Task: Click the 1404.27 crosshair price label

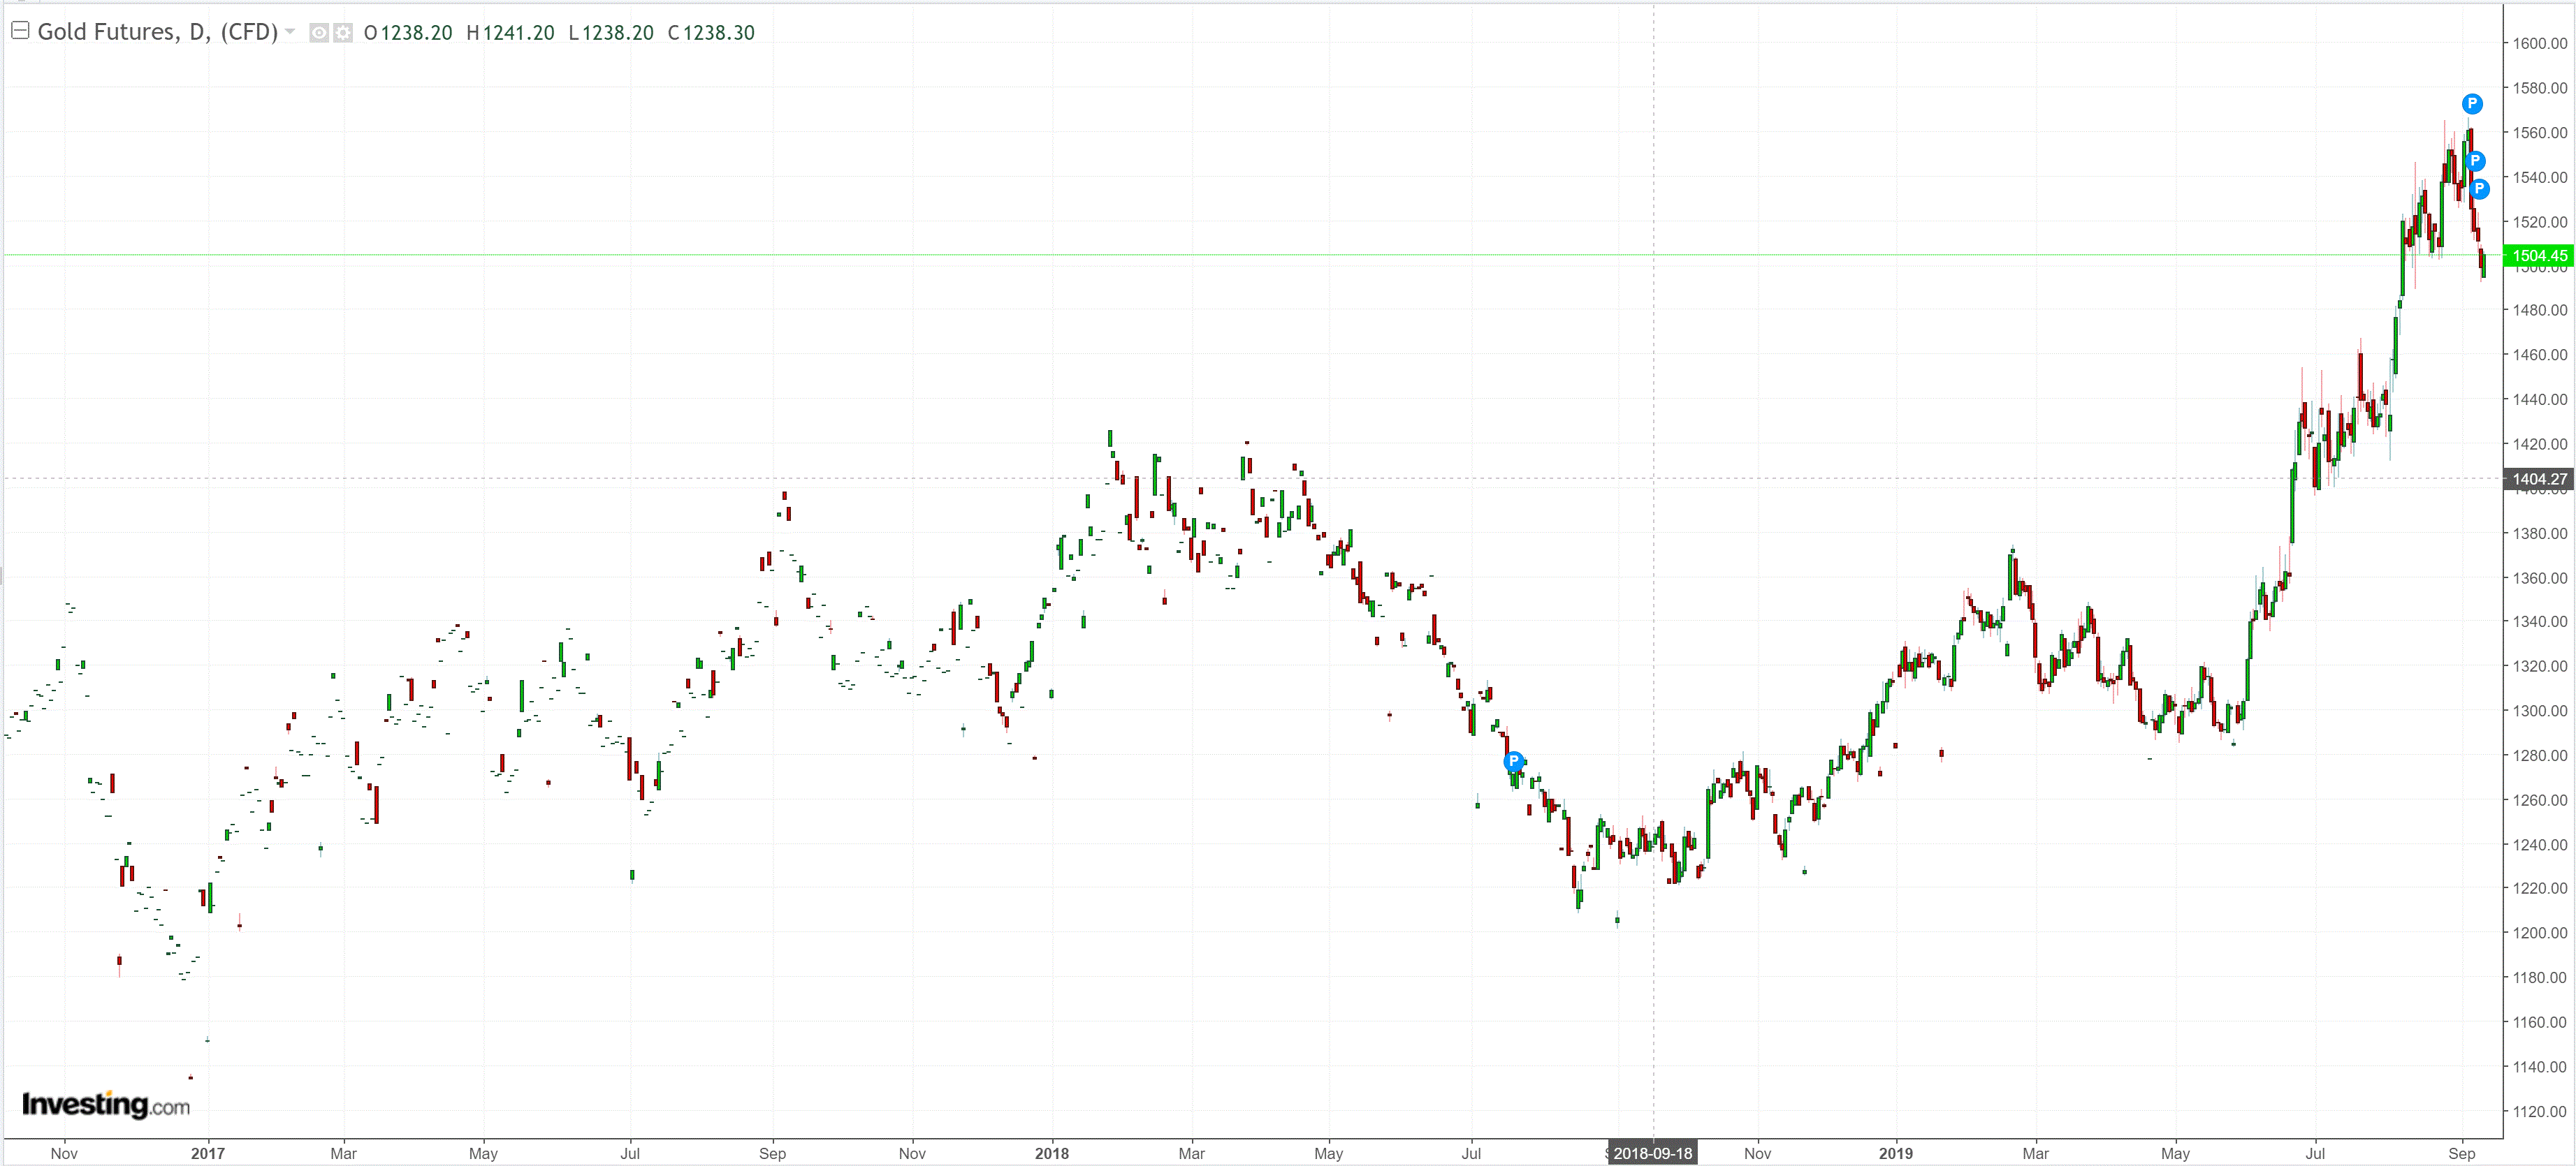Action: (2538, 480)
